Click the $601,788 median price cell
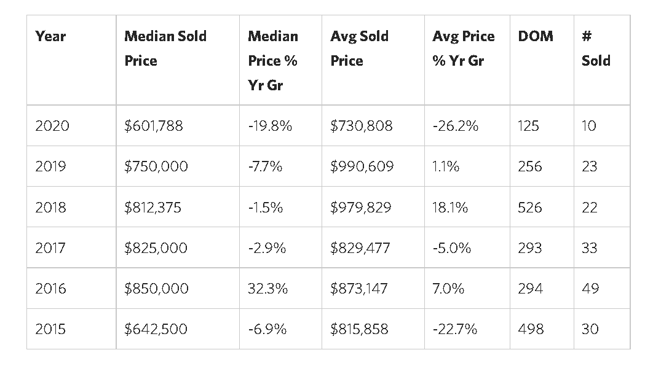The width and height of the screenshot is (653, 366). tap(154, 126)
